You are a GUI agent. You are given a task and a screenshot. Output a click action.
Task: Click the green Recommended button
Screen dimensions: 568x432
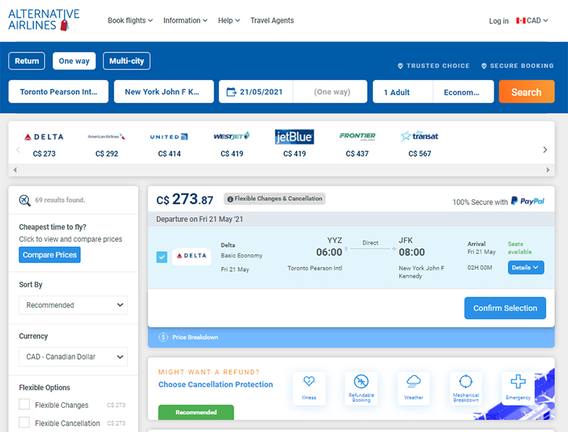click(196, 412)
